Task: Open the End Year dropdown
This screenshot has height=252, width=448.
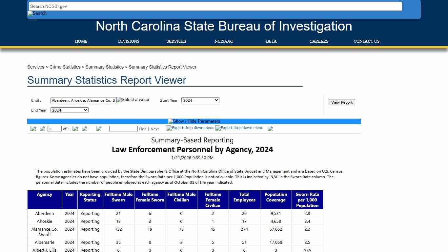Action: (x=69, y=110)
